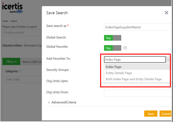Click the Org Units From input field
Viewport: 173px width, 122px height.
tap(138, 93)
